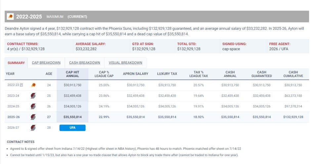Click the Year column header

[x=10, y=74]
